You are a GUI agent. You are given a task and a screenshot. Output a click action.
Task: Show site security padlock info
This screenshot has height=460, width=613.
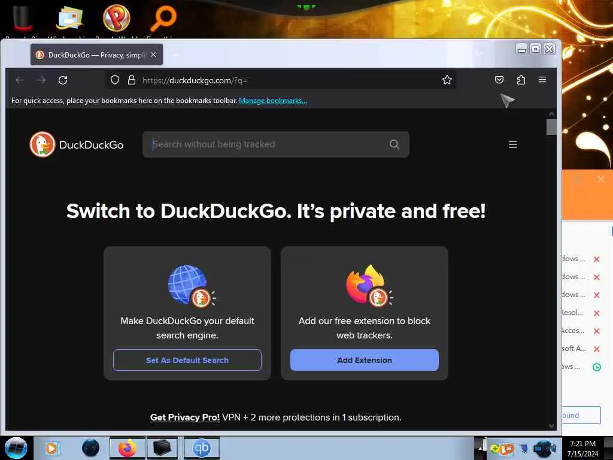tap(132, 80)
